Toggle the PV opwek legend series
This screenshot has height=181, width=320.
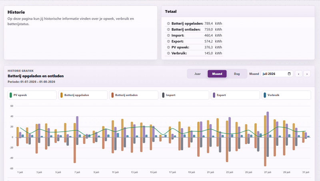coord(32,95)
